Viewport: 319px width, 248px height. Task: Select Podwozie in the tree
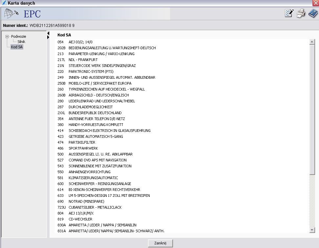(x=18, y=36)
